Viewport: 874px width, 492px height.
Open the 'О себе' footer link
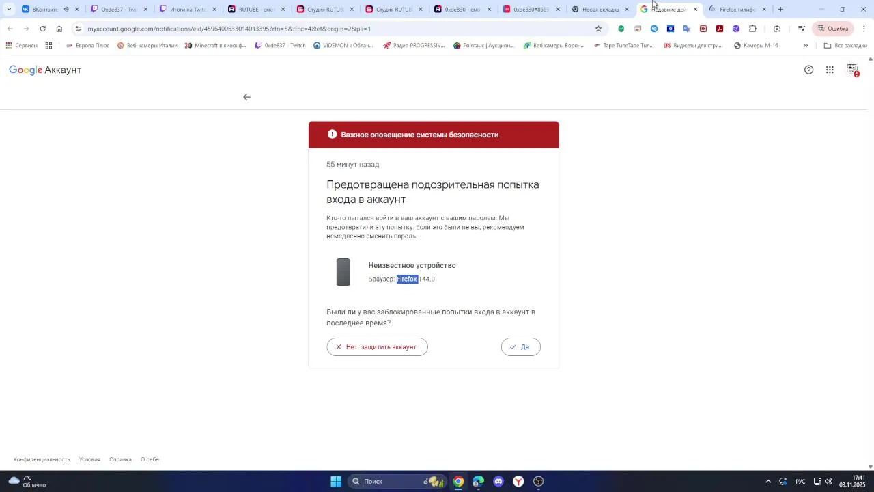150,460
